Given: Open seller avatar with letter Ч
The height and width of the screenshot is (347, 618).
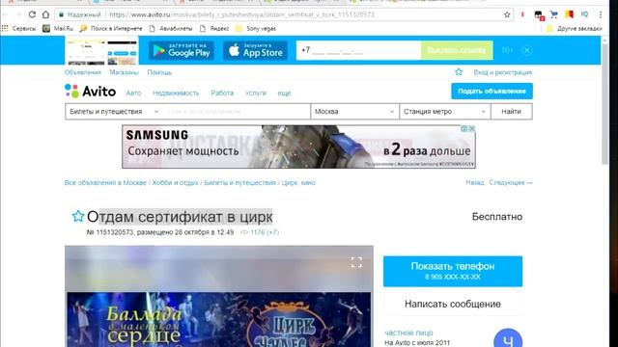Looking at the screenshot, I should pos(508,338).
